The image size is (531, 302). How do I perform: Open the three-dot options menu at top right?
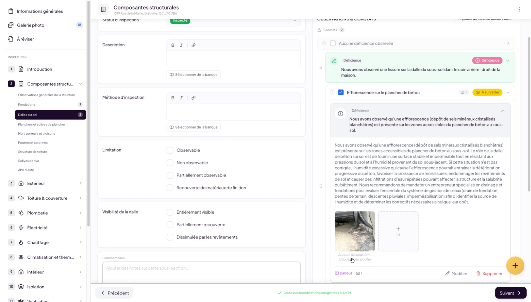tap(519, 10)
